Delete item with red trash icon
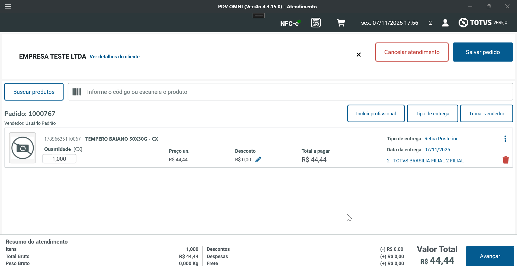 click(x=506, y=160)
